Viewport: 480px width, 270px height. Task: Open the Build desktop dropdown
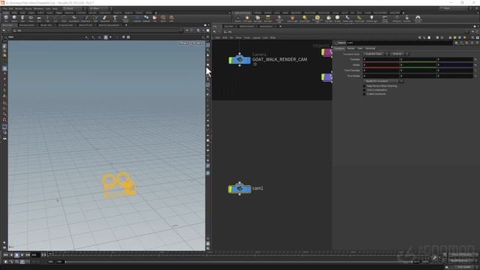[74, 8]
